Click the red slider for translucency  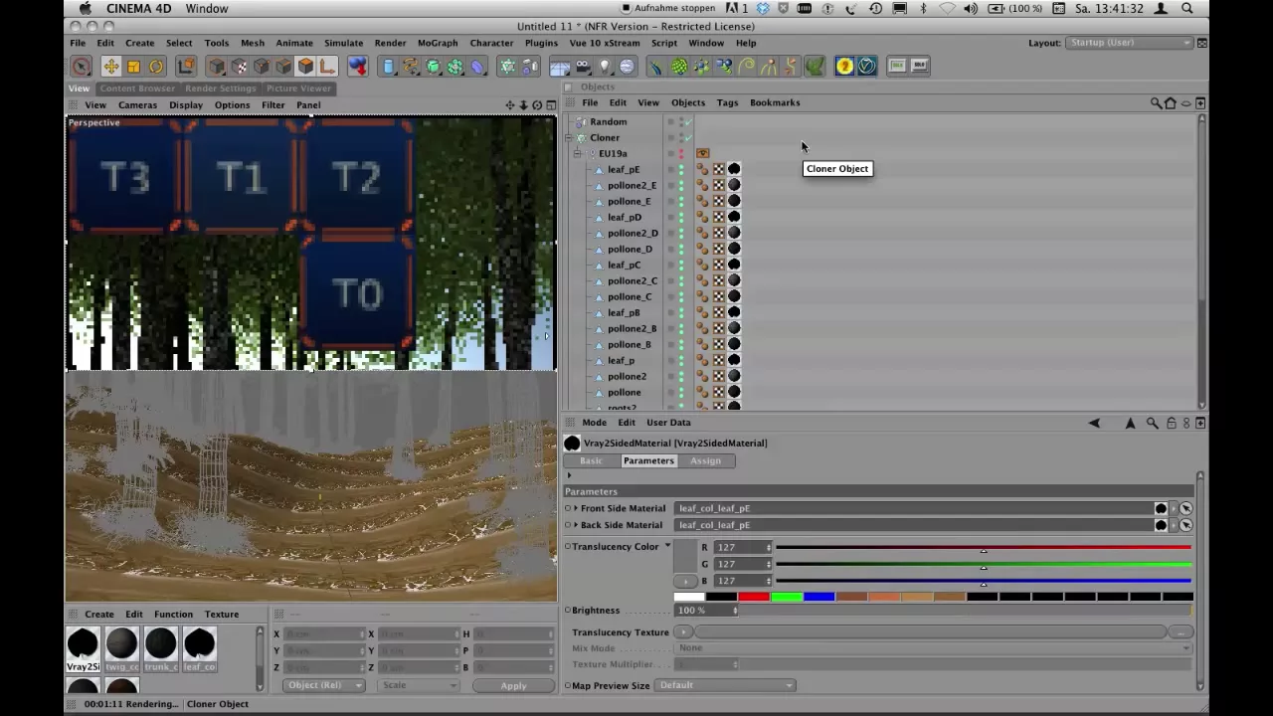point(983,548)
